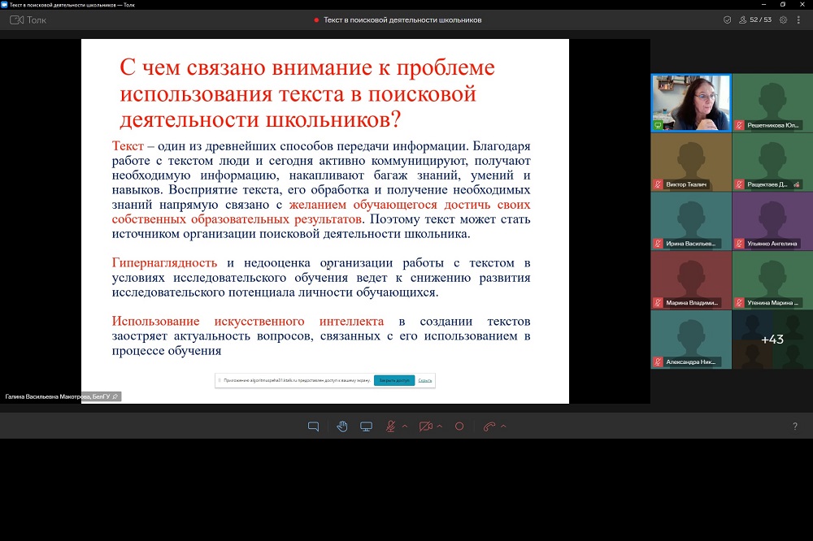Open the chat panel icon
This screenshot has height=541, width=813.
coord(313,426)
